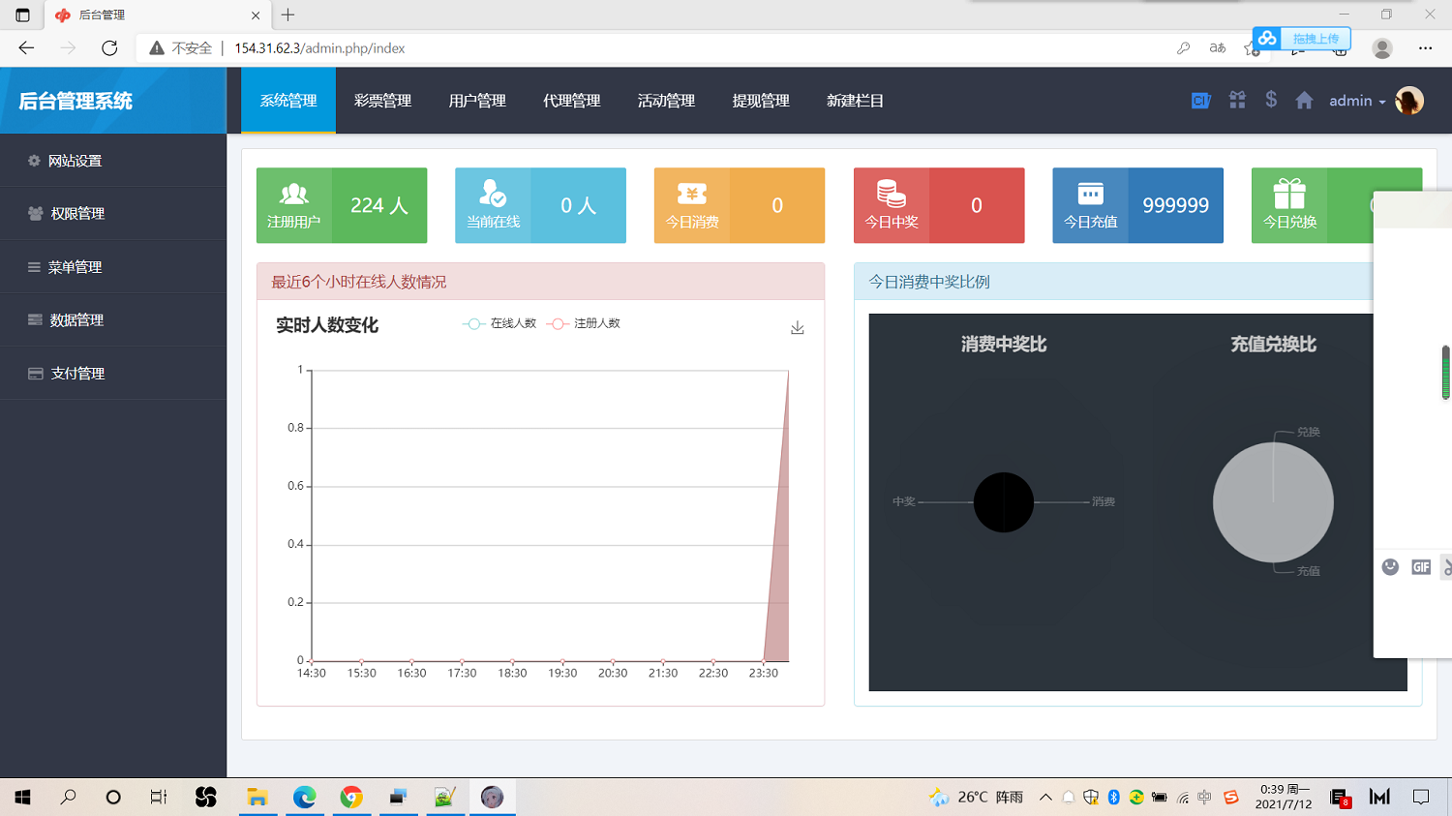Click the GIF icon in the chat panel
This screenshot has height=816, width=1452.
(1421, 567)
